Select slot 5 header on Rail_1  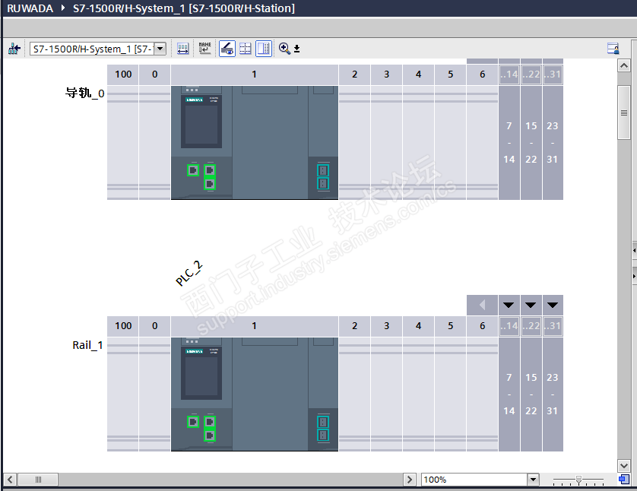pos(451,326)
